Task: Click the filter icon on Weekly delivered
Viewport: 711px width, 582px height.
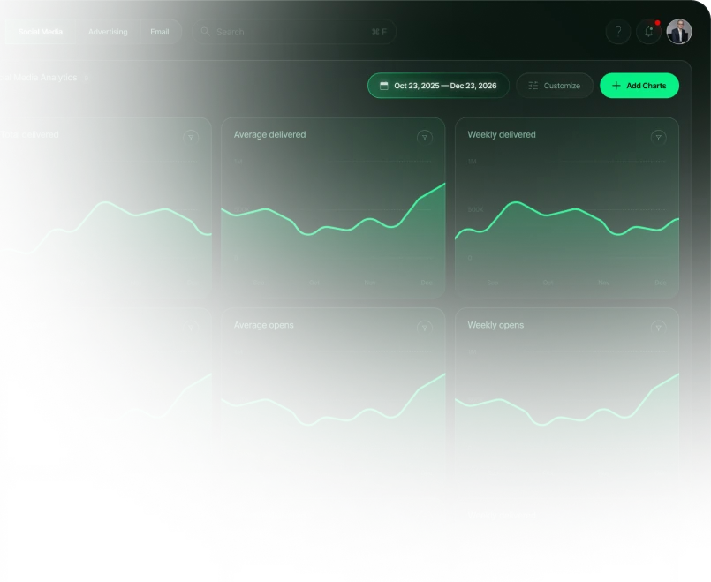Action: [x=658, y=138]
